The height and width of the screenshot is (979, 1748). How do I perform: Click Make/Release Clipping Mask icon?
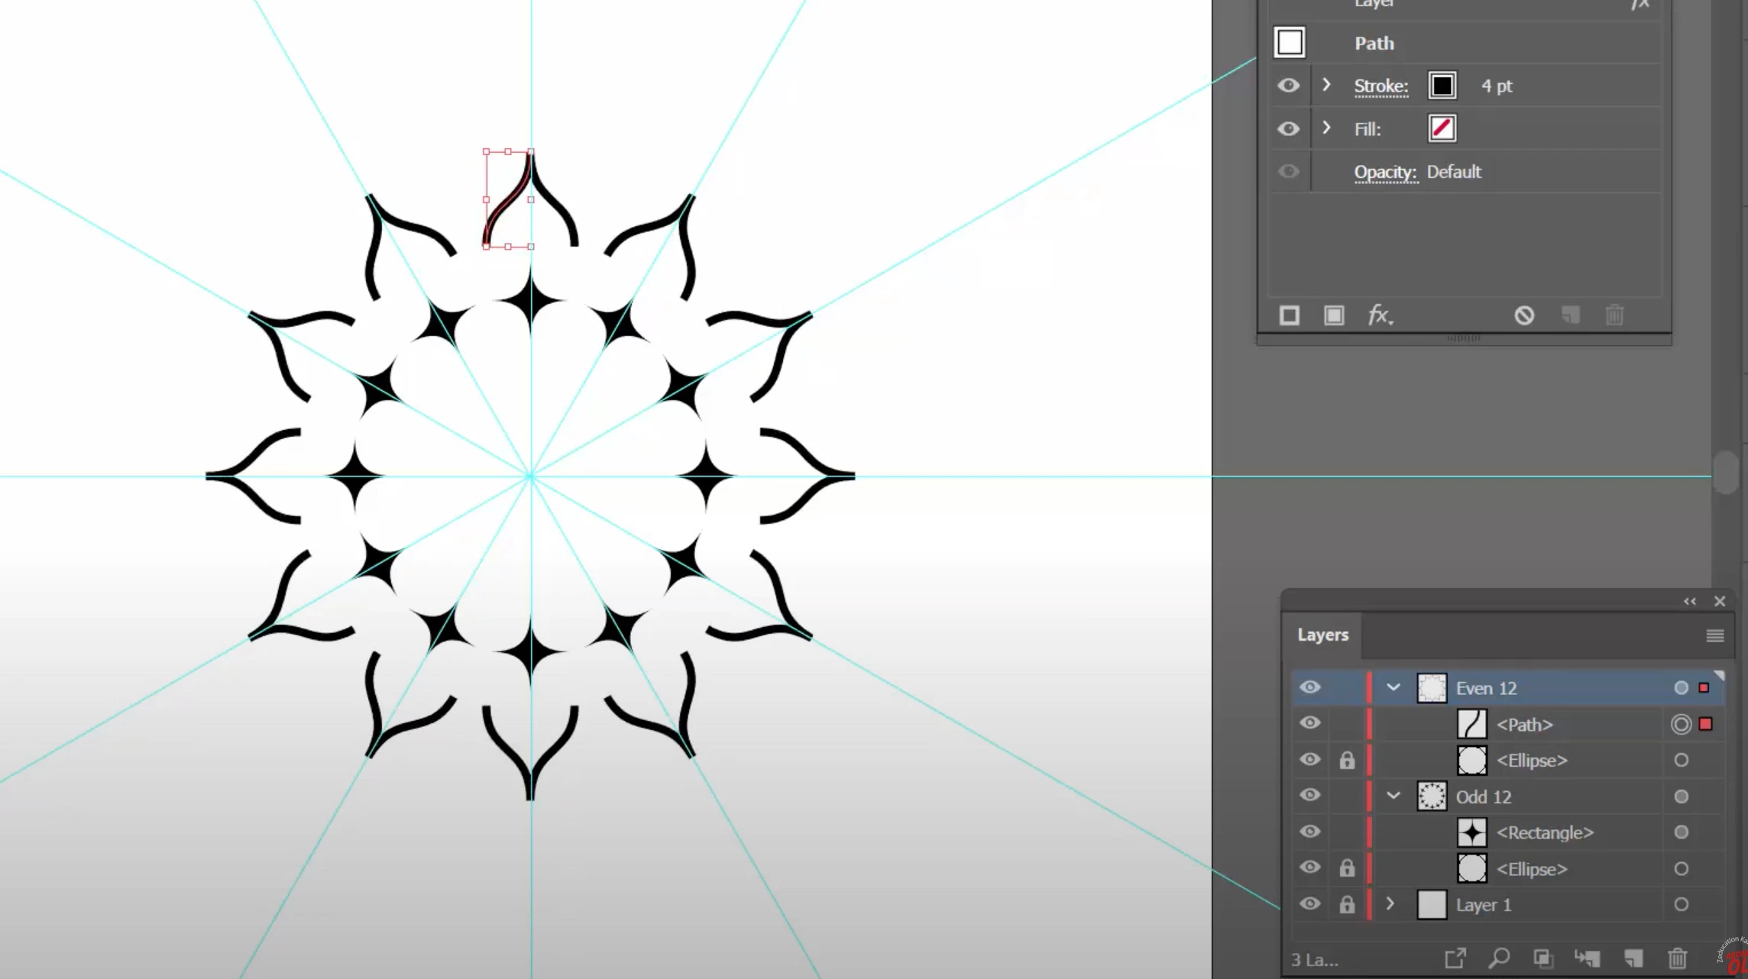(x=1542, y=958)
